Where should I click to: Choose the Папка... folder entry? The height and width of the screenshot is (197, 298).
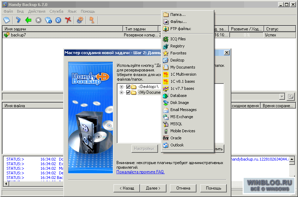click(x=187, y=15)
